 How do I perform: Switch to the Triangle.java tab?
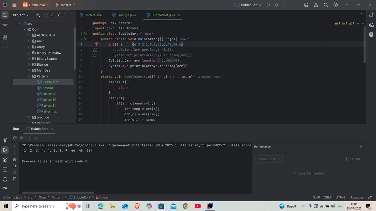tap(124, 15)
